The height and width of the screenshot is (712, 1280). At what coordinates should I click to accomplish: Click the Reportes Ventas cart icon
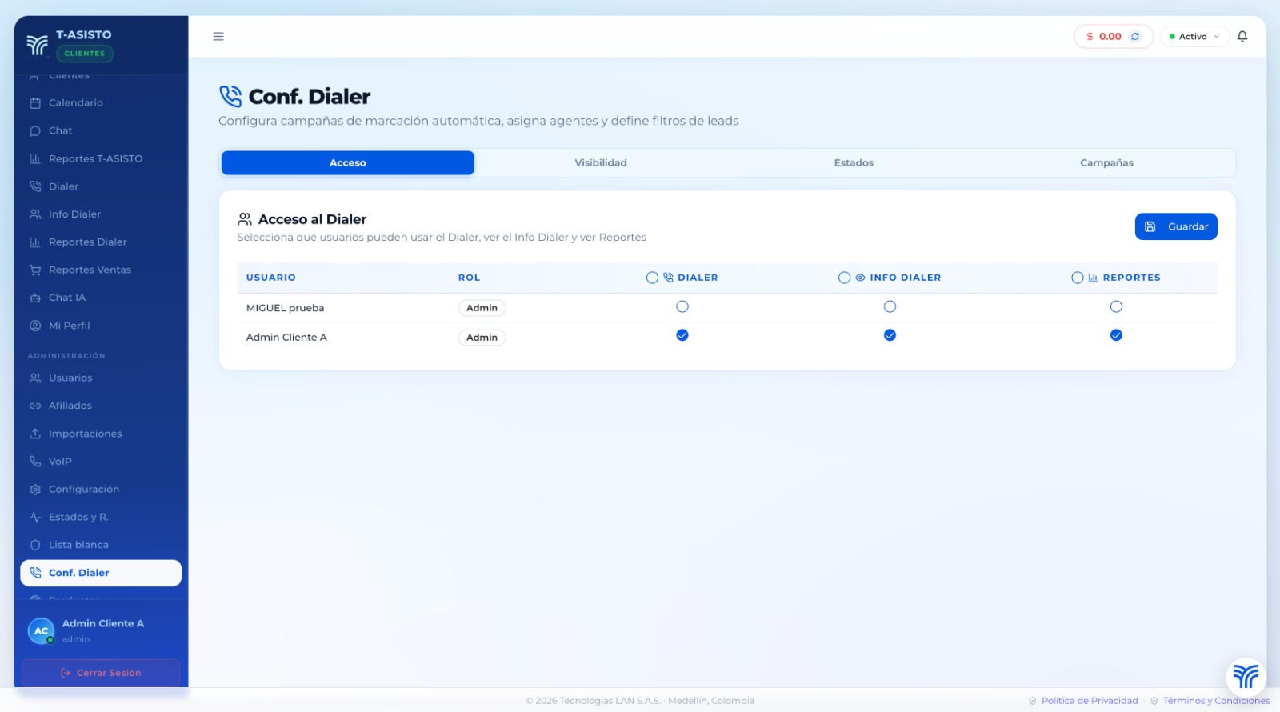pos(35,270)
